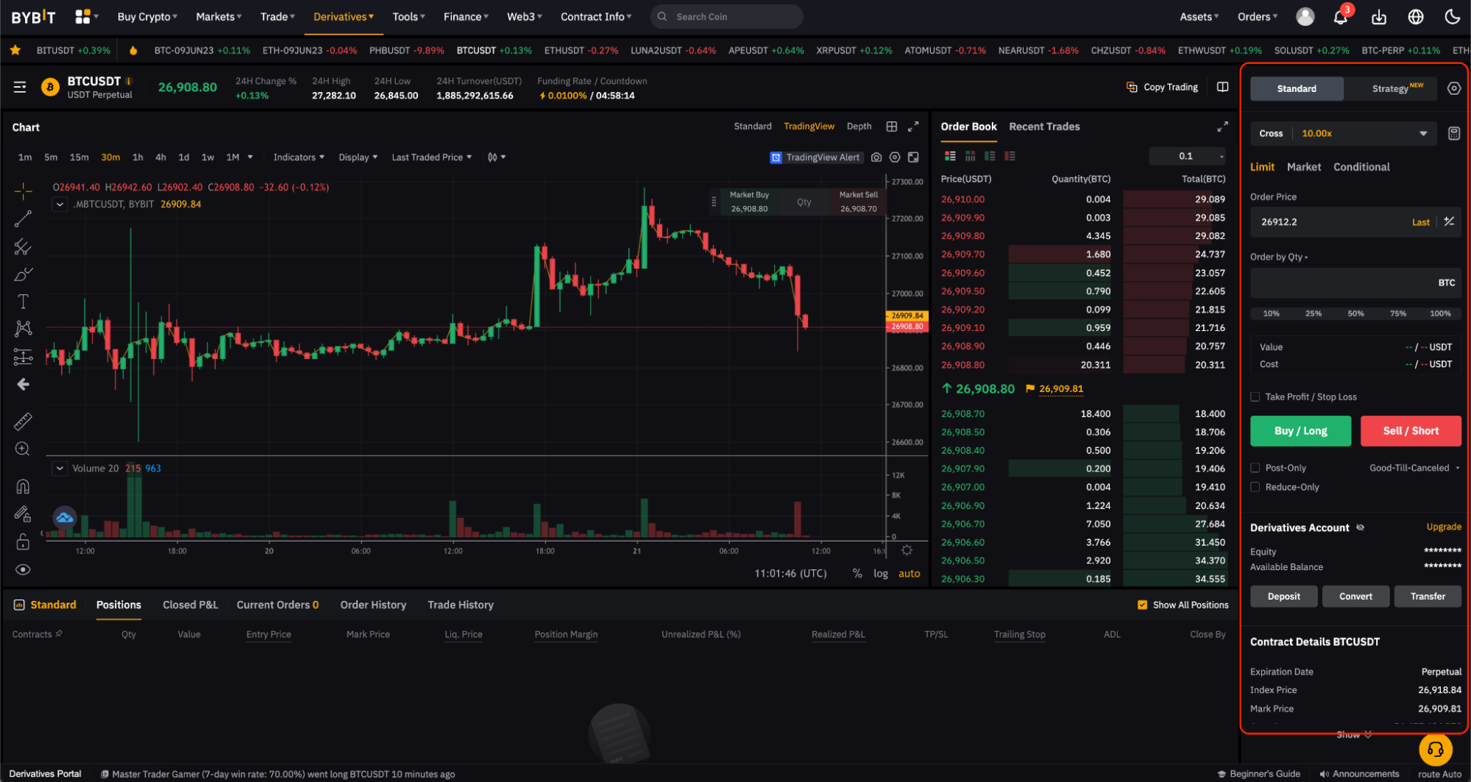
Task: Expand the chart panel to full size
Action: click(x=913, y=127)
